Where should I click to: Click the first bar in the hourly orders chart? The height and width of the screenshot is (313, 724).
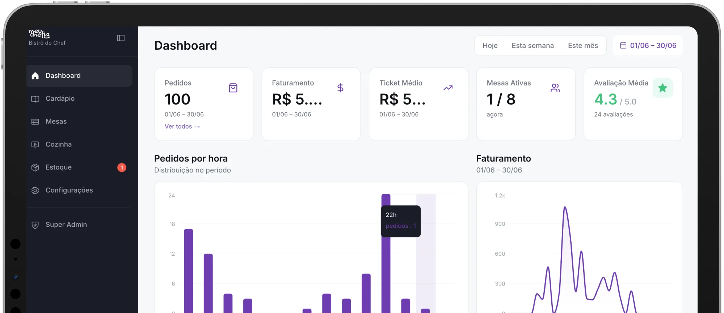click(189, 271)
